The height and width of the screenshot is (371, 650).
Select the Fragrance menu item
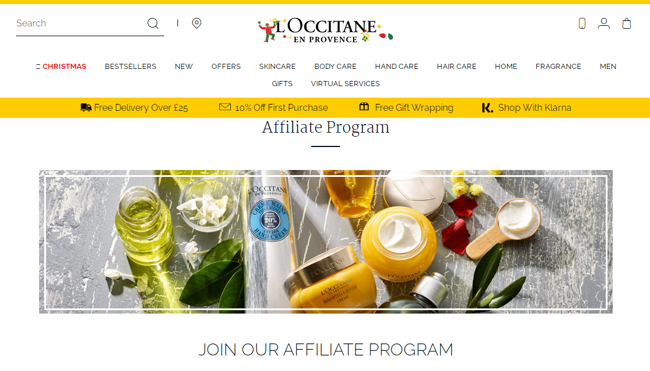[x=558, y=66]
